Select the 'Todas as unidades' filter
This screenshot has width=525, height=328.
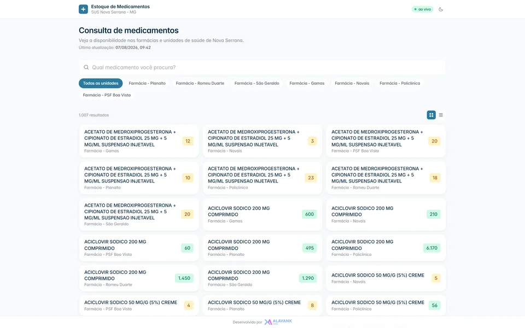point(101,83)
